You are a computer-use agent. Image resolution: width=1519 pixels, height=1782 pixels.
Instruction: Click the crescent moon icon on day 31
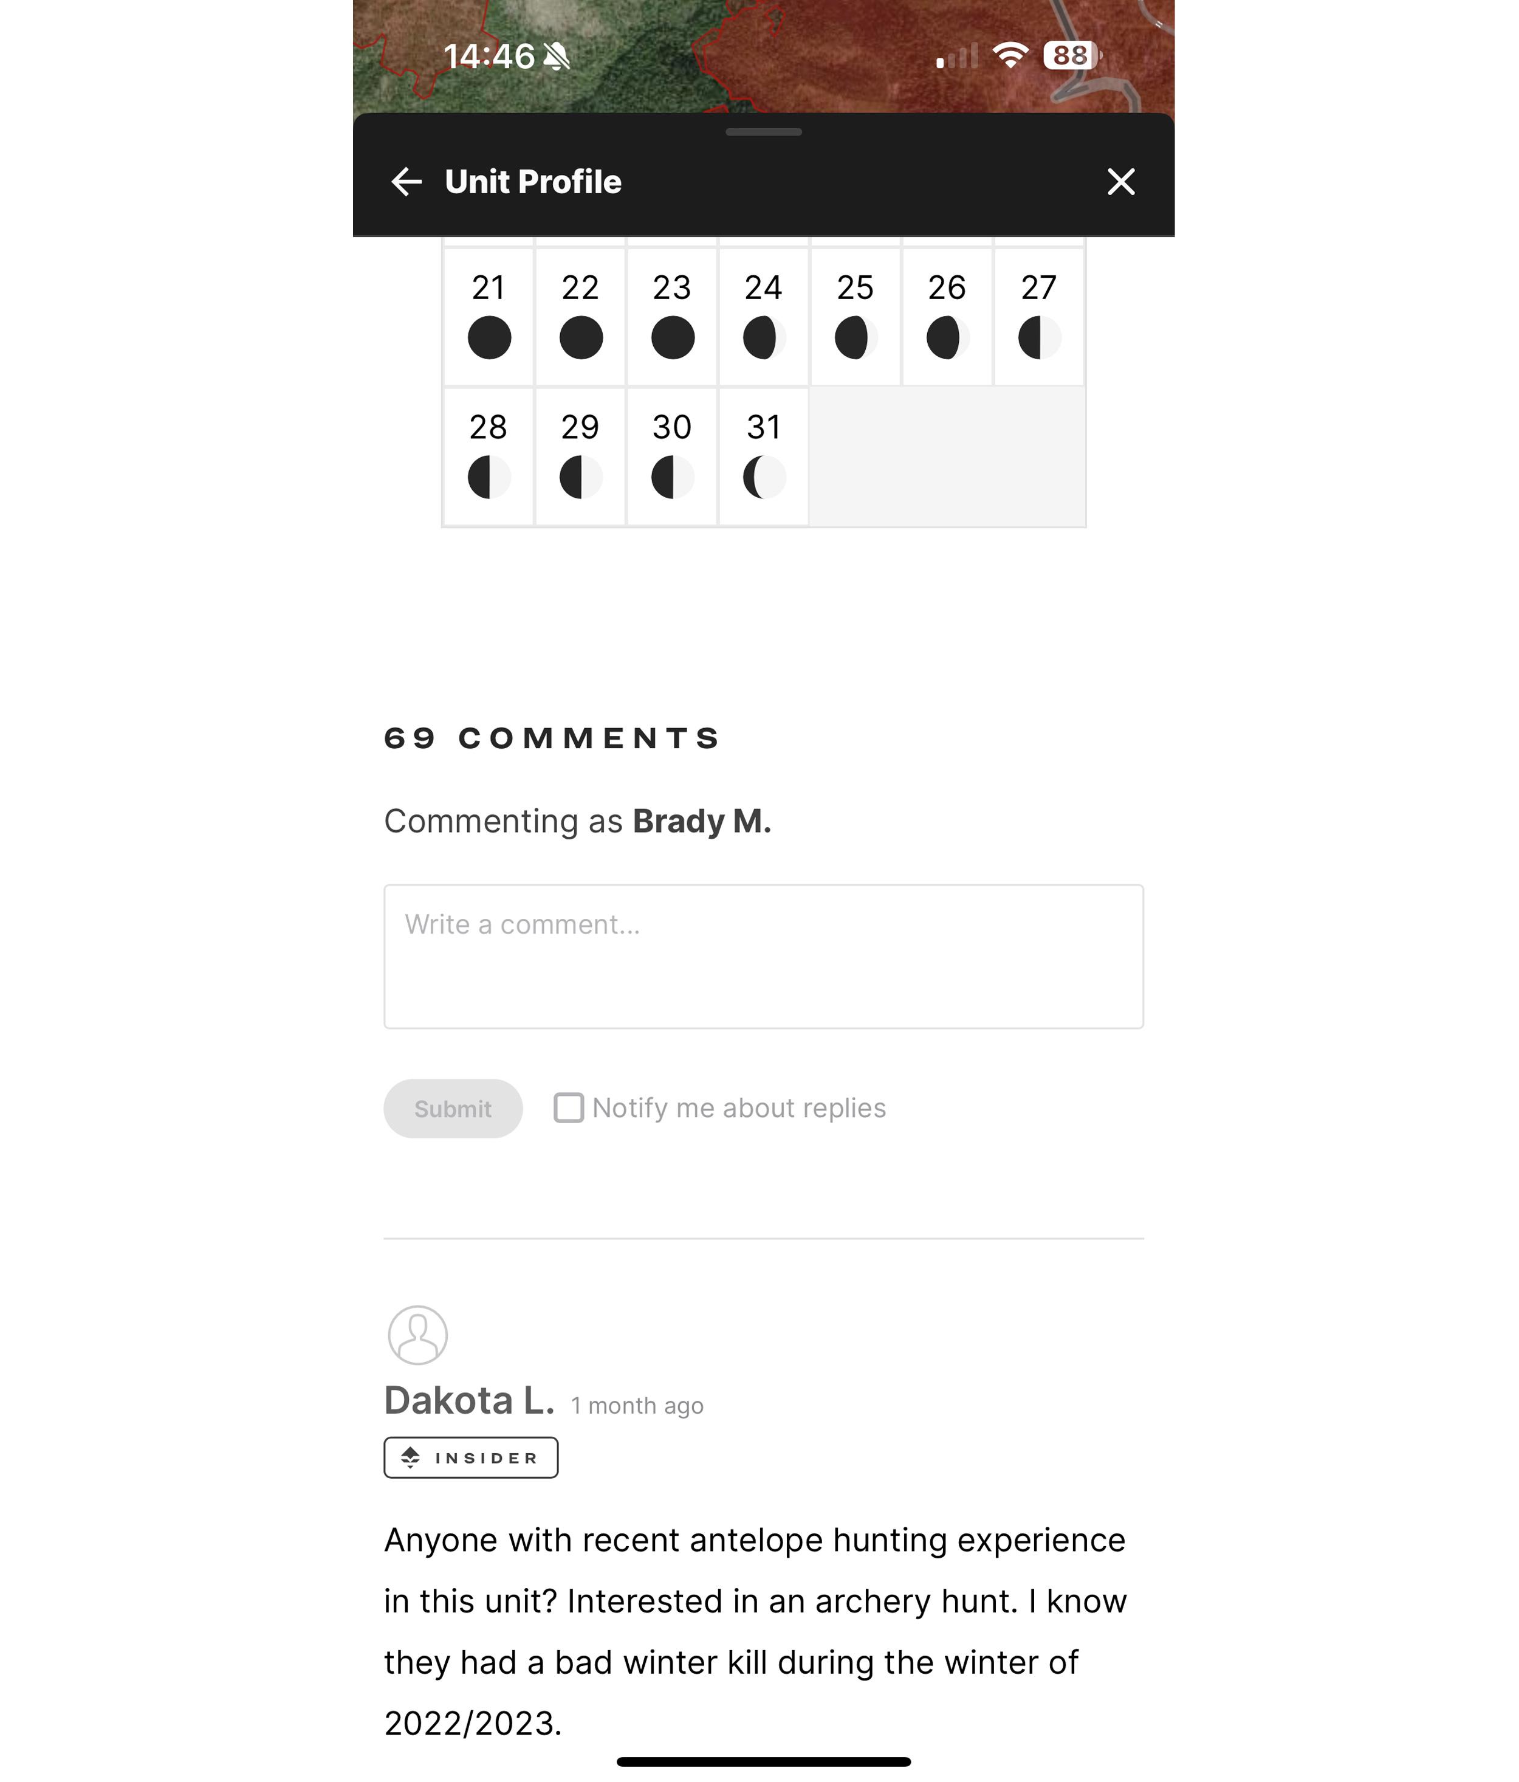[x=763, y=476]
